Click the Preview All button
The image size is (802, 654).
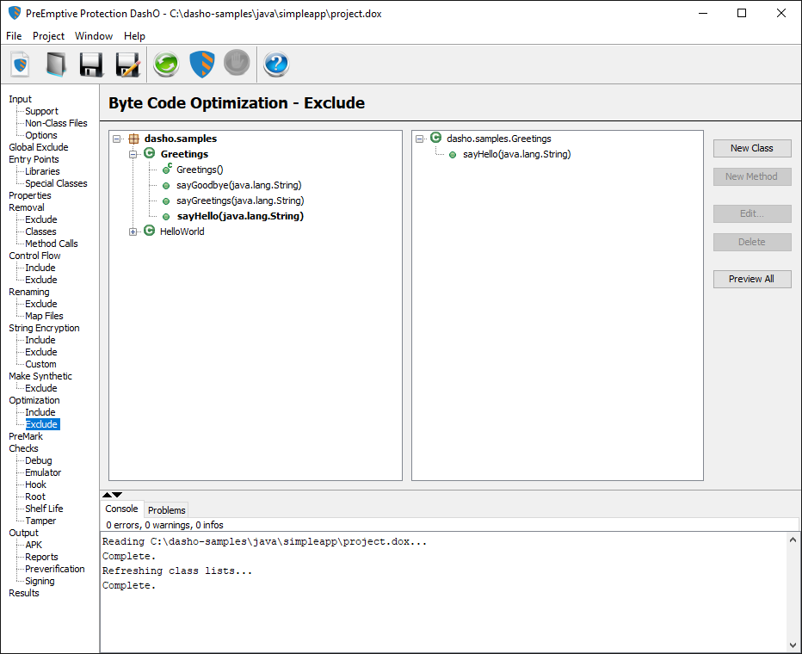(752, 279)
